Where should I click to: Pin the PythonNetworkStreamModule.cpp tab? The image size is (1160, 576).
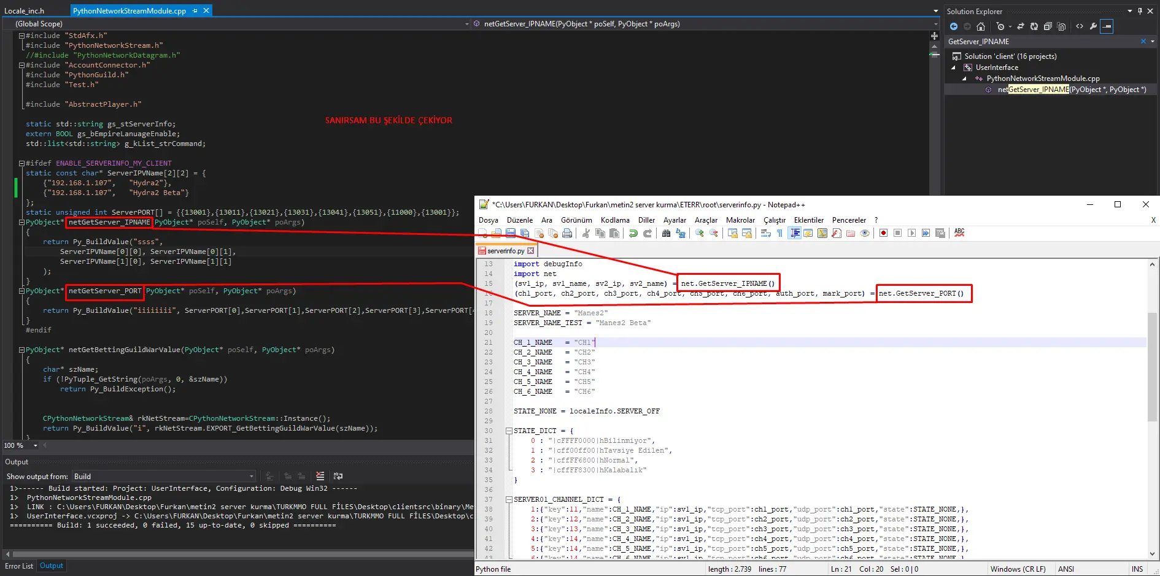tap(195, 10)
